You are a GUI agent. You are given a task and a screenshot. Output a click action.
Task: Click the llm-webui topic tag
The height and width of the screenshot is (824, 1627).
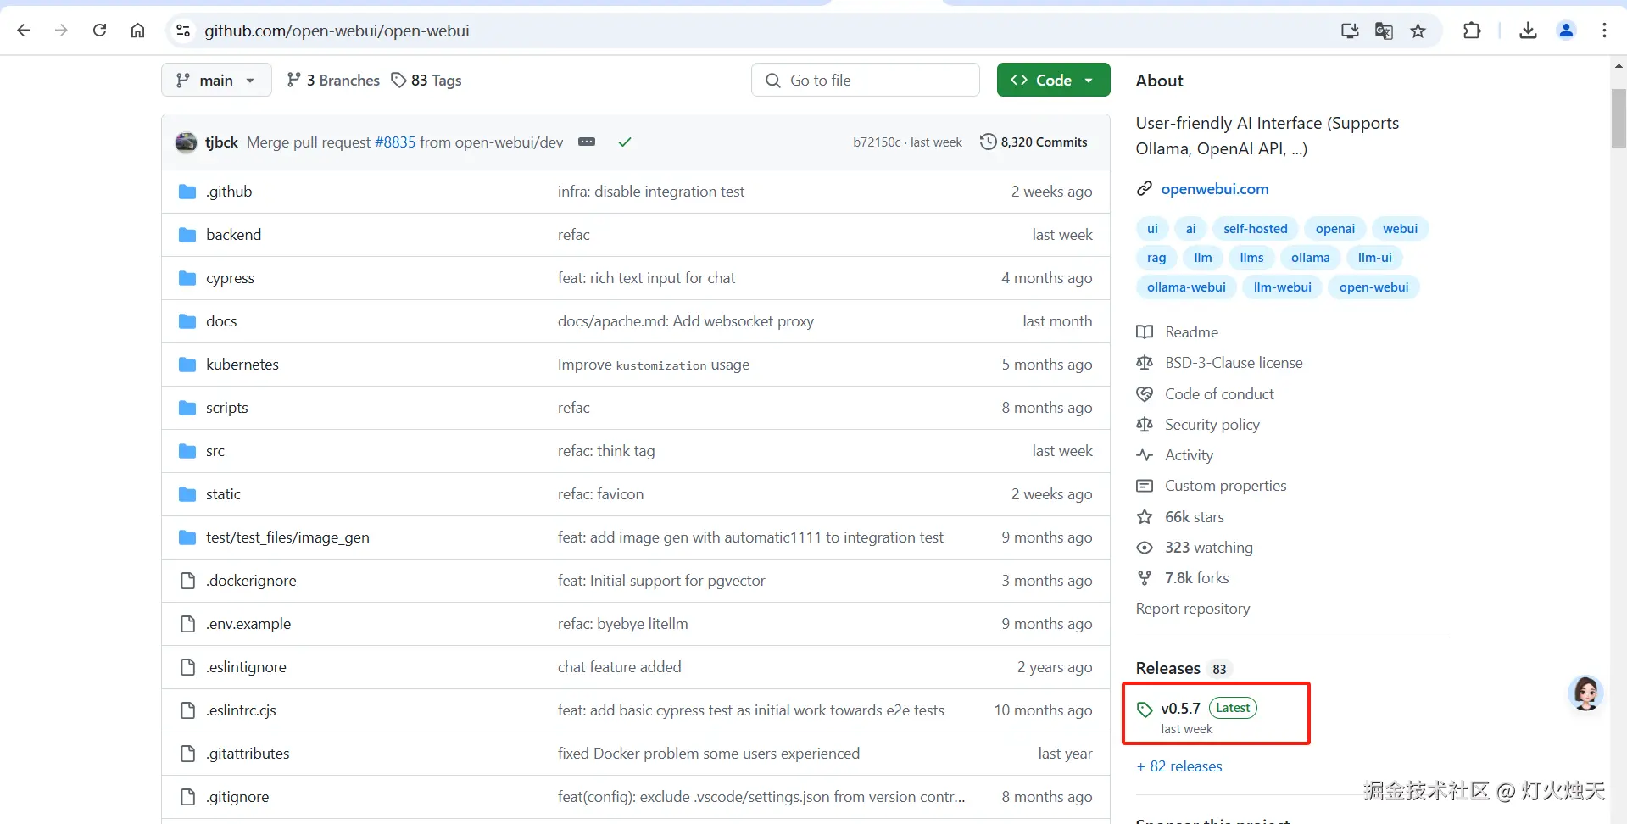coord(1282,287)
